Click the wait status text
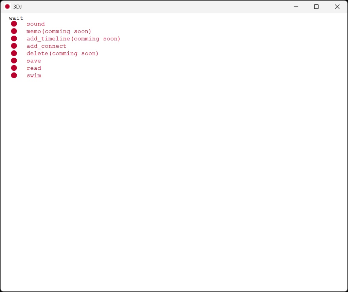The height and width of the screenshot is (292, 348). tap(16, 18)
